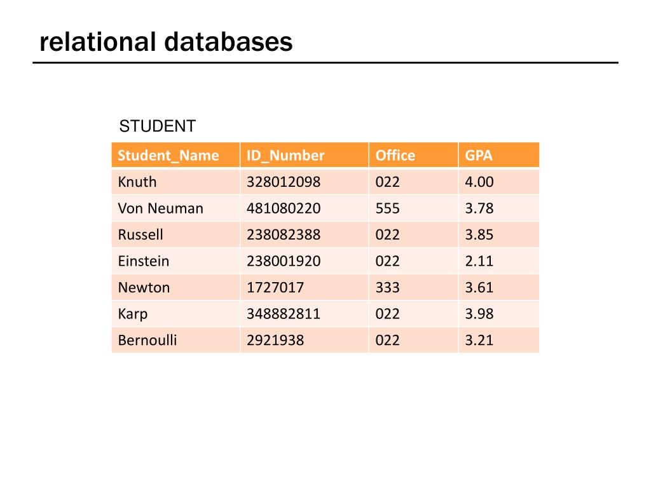Select the Von Neuman name cell
651x488 pixels.
tap(175, 208)
